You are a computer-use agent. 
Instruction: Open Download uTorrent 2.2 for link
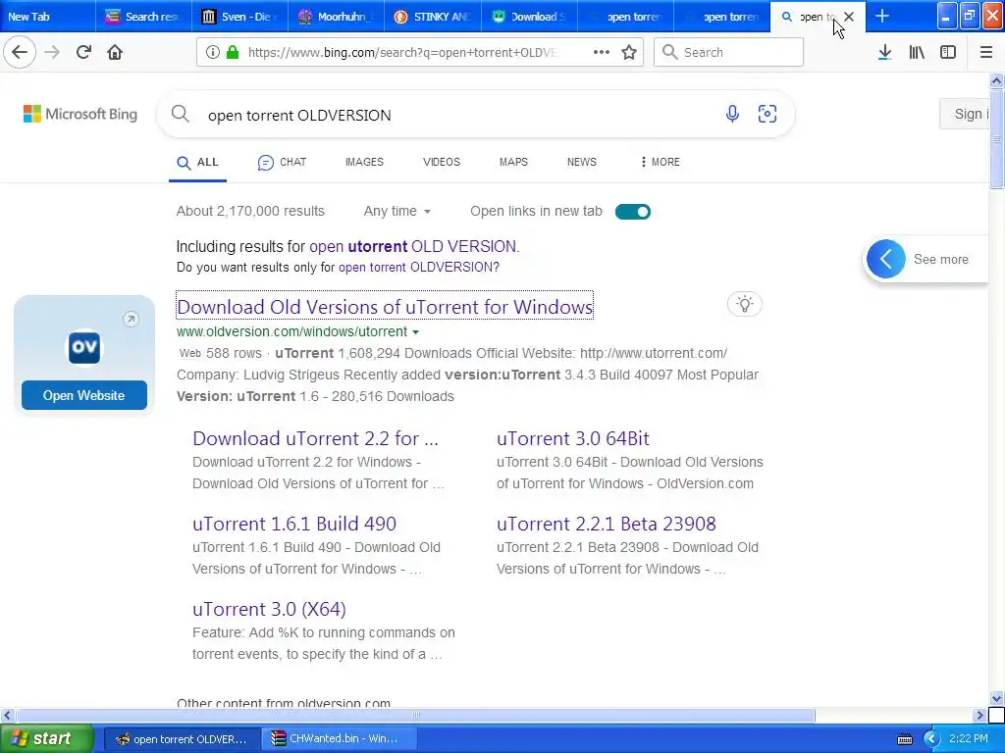click(315, 438)
